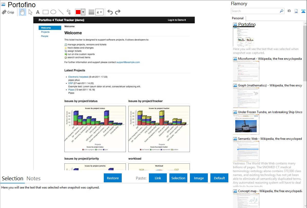The height and width of the screenshot is (208, 307).
Task: Select the Crop tool
Action: coord(8,12)
